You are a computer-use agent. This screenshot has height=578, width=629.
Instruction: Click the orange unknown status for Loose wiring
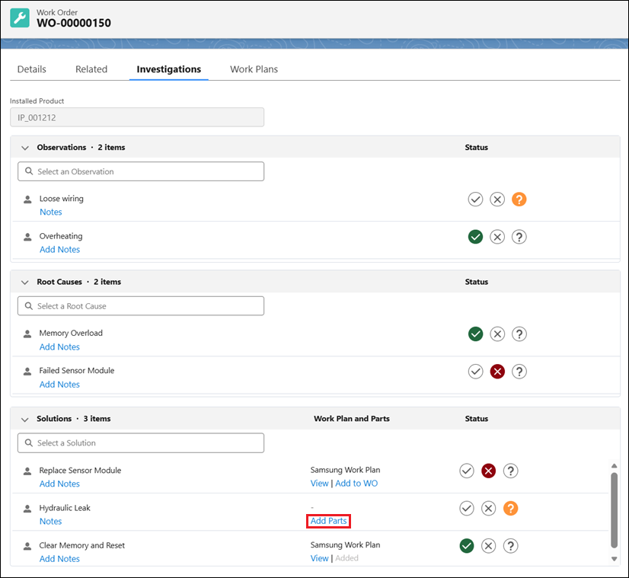tap(519, 200)
